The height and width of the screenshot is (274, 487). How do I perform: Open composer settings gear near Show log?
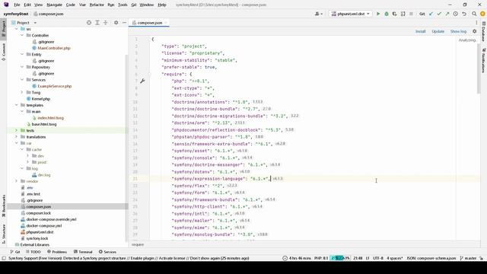click(474, 31)
